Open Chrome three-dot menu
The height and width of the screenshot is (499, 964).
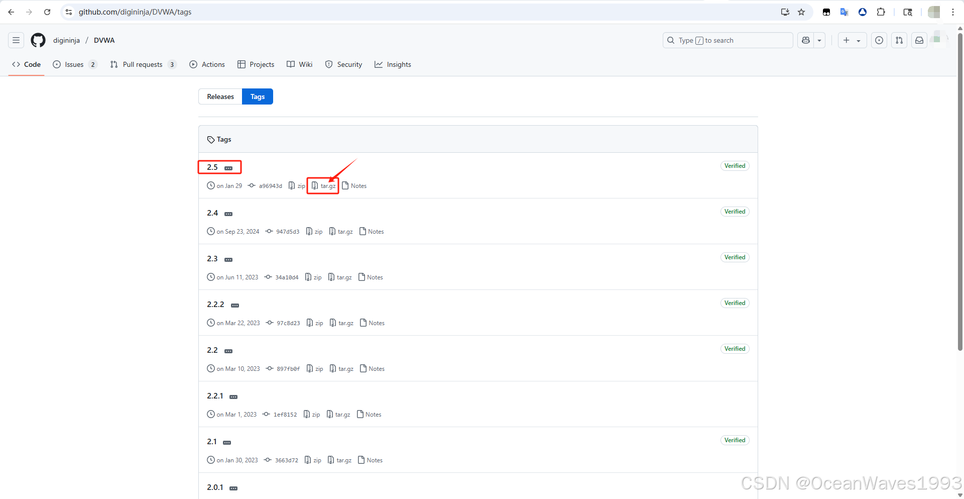click(x=953, y=12)
